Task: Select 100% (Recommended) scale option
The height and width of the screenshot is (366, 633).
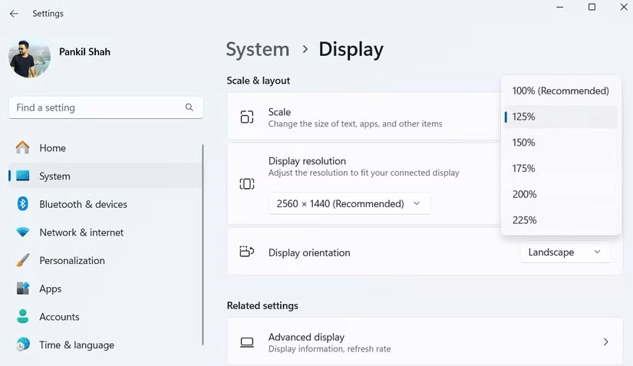Action: (x=560, y=91)
